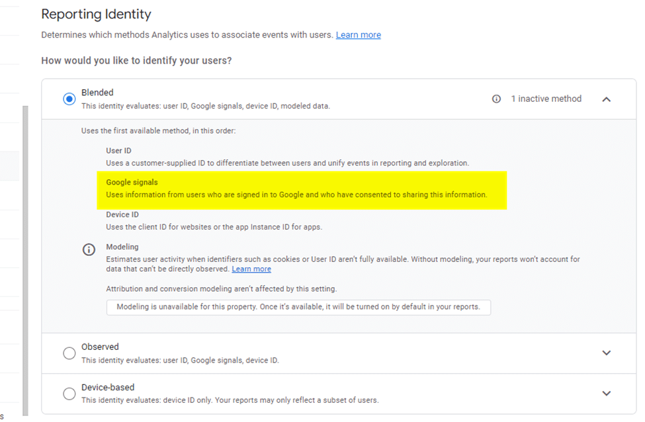
Task: Open the "Learn more" link inside the Modeling text
Action: coord(251,269)
